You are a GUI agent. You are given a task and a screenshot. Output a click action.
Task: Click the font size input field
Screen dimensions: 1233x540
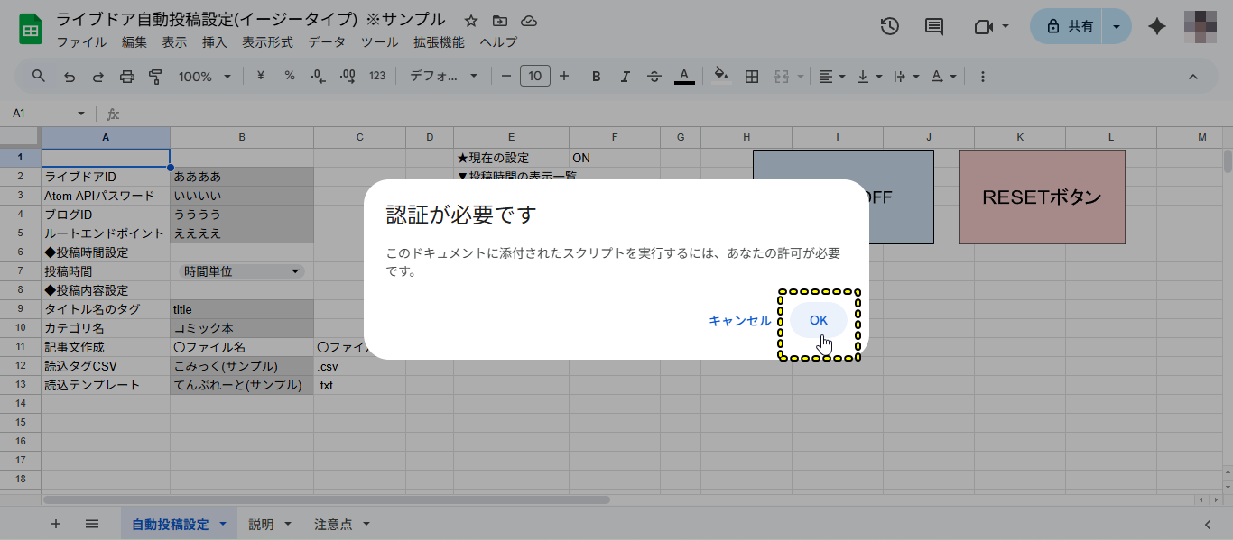click(x=535, y=77)
